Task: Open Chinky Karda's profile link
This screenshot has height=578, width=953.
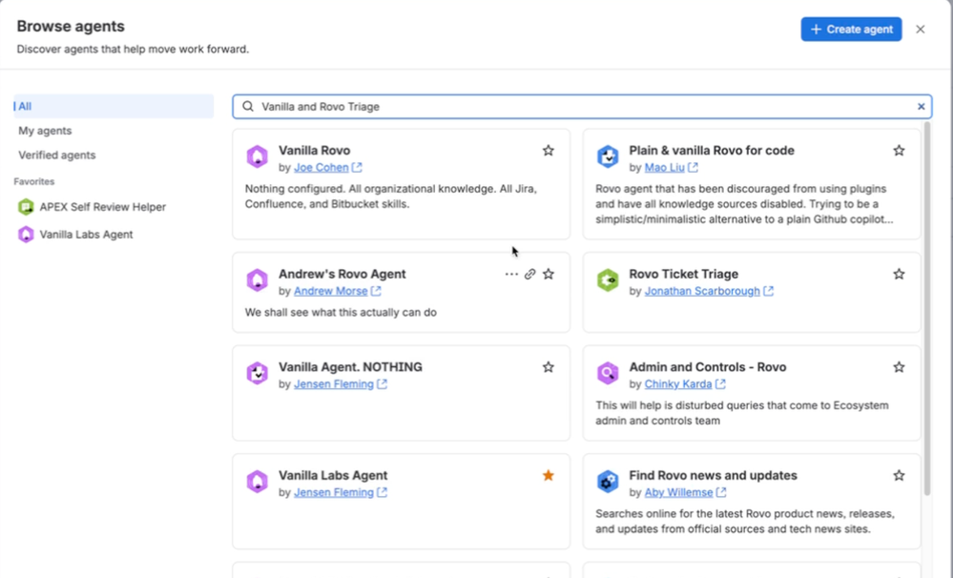Action: point(677,384)
